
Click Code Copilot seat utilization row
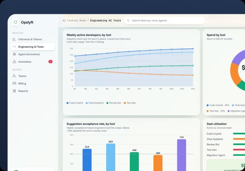(x=226, y=134)
